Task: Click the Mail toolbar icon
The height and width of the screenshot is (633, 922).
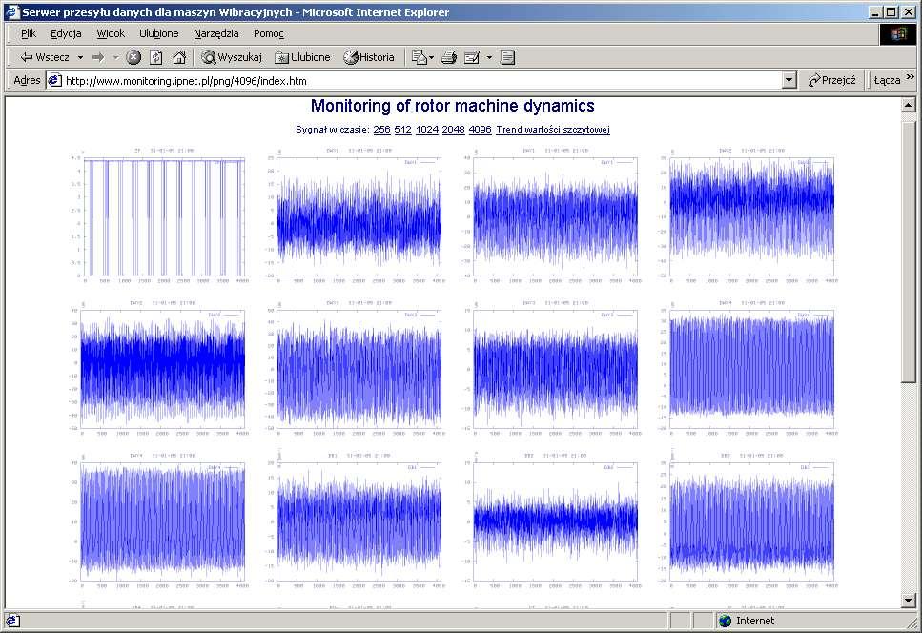Action: tap(420, 57)
